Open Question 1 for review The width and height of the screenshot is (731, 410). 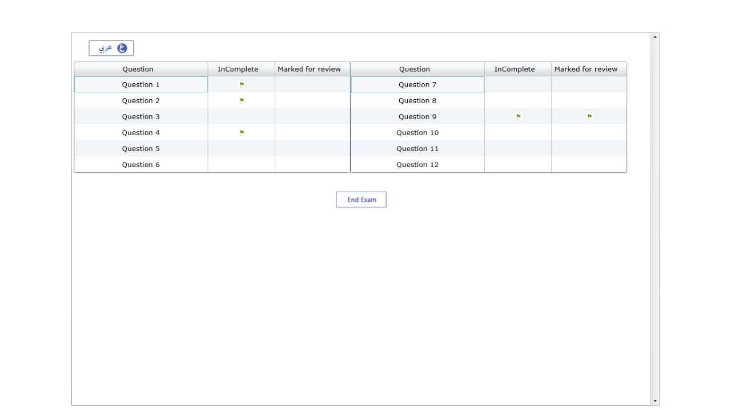pyautogui.click(x=140, y=84)
